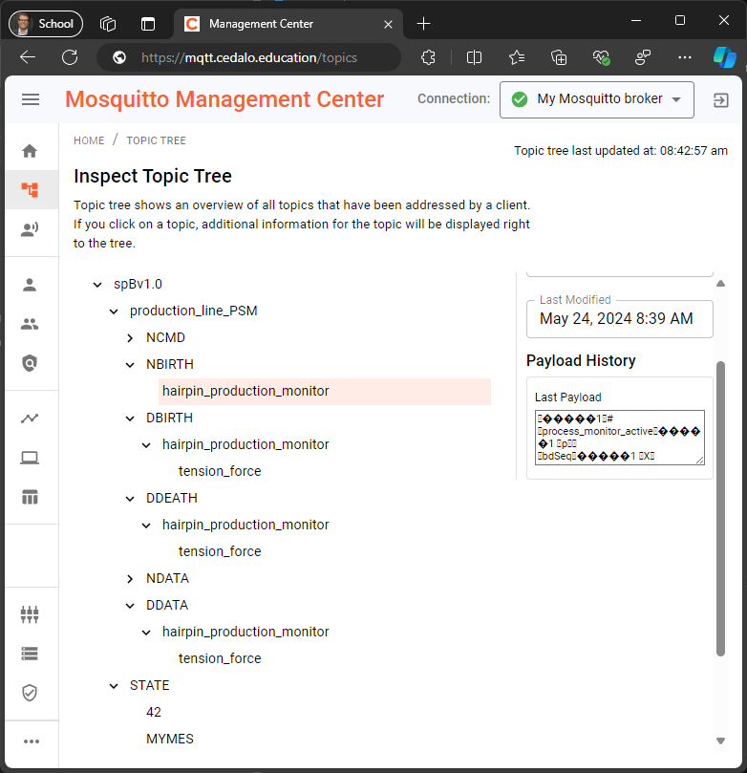Collapse the production_line_PSM node chevron
The height and width of the screenshot is (773, 747).
point(114,311)
